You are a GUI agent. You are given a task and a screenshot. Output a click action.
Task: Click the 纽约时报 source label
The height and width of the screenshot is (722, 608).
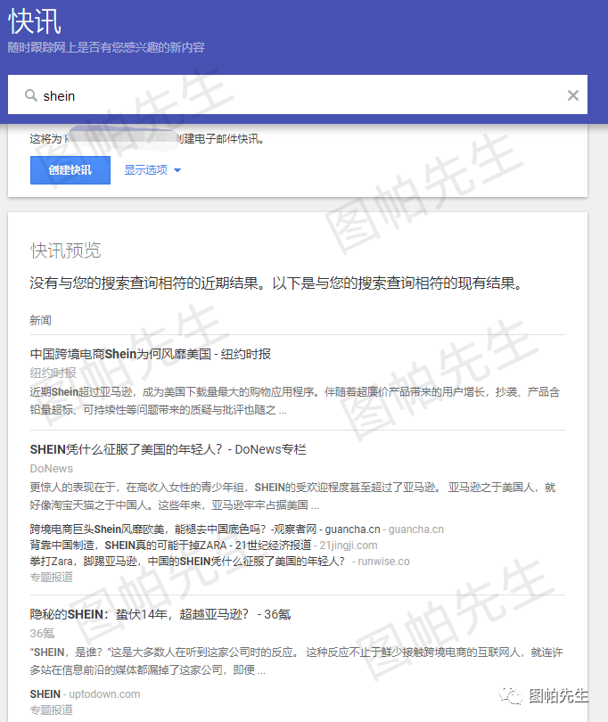coord(53,373)
